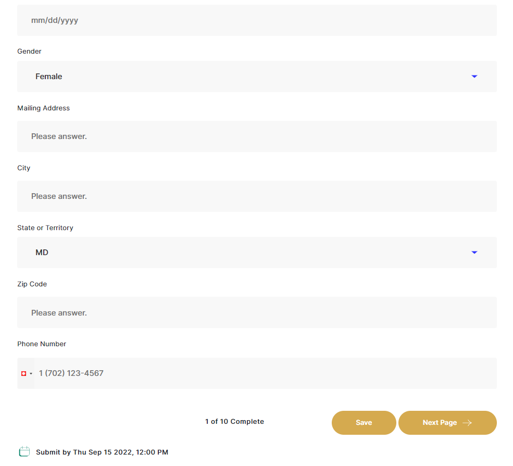The width and height of the screenshot is (513, 466).
Task: Click the arrow icon in Next Page
Action: (x=467, y=423)
